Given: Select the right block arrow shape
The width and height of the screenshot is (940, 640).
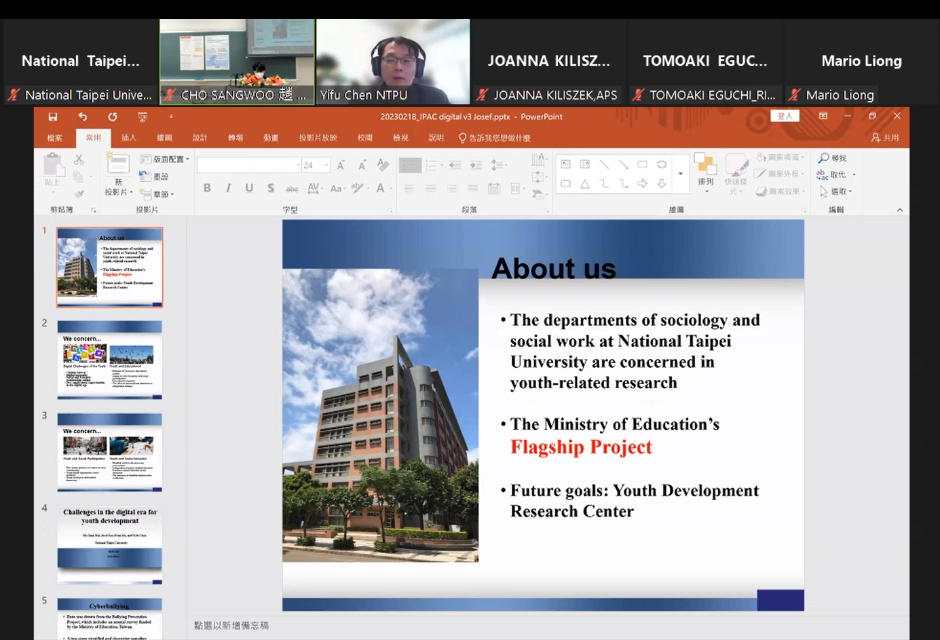Looking at the screenshot, I should click(x=642, y=183).
